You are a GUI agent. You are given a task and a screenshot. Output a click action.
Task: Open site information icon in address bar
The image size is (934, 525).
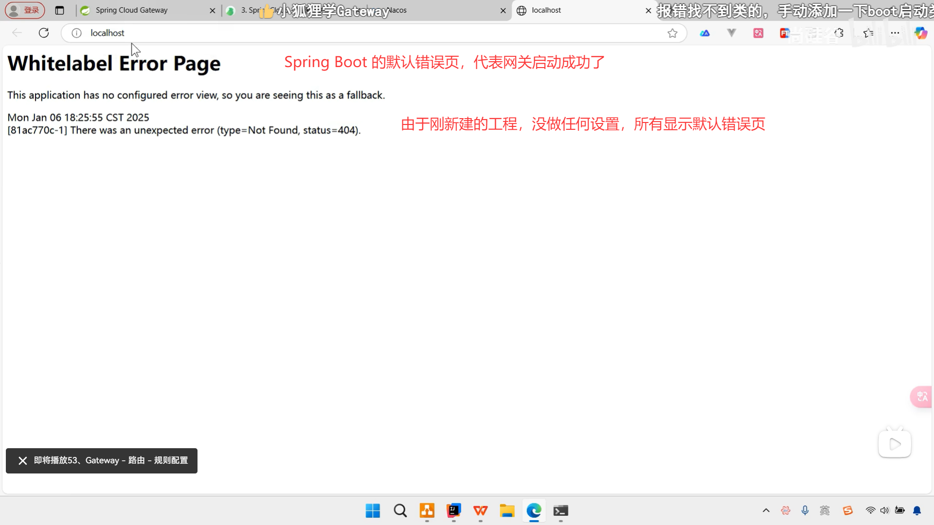[x=76, y=33]
